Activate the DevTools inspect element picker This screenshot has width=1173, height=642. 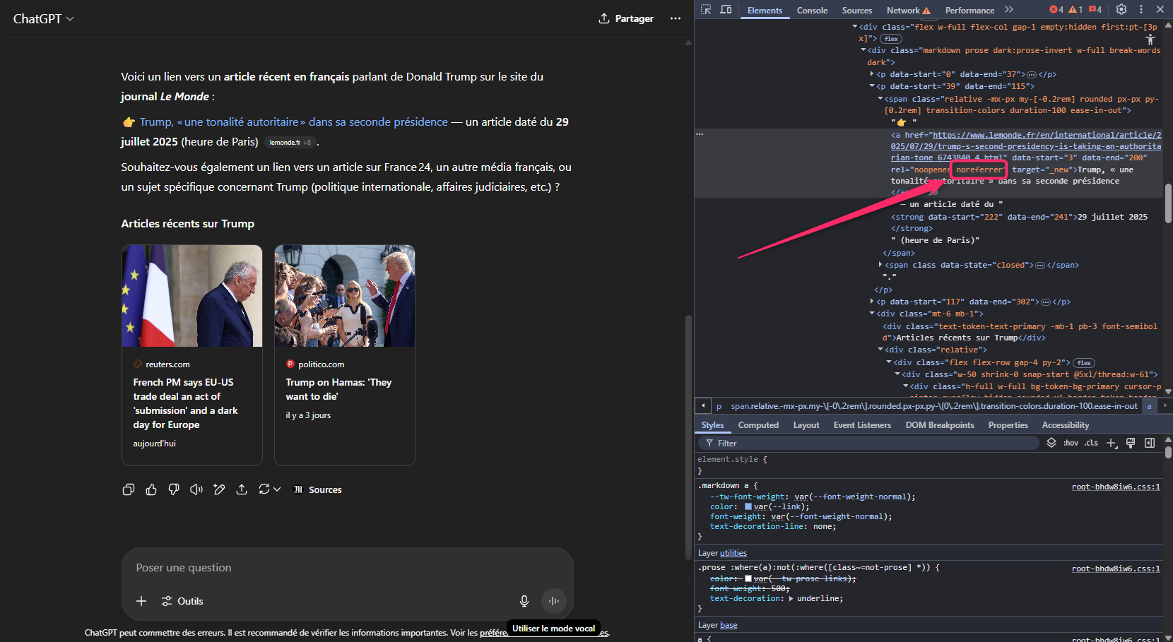click(706, 10)
